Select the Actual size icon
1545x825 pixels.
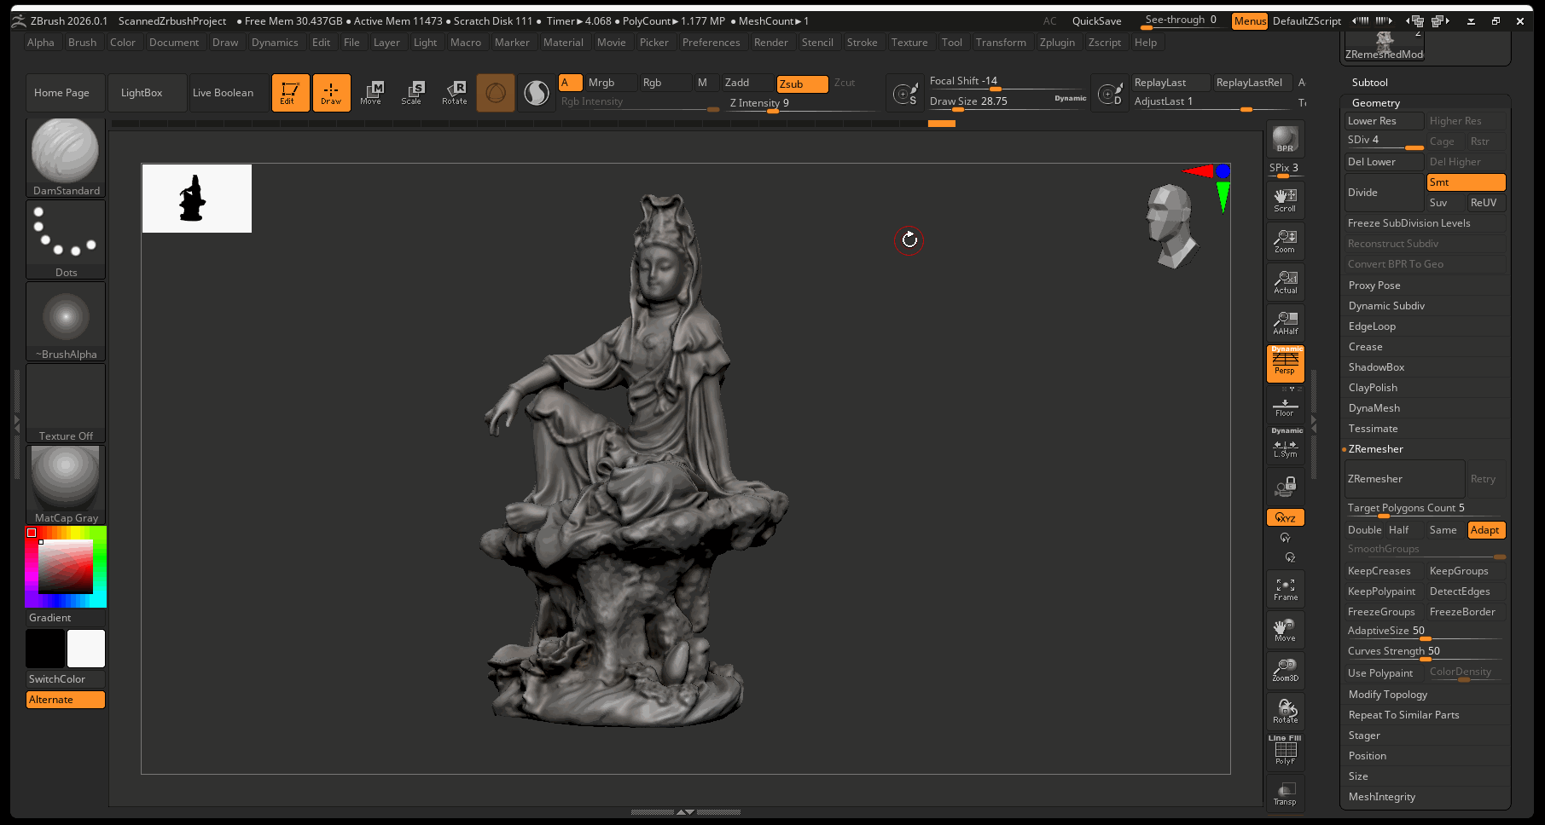pyautogui.click(x=1285, y=281)
